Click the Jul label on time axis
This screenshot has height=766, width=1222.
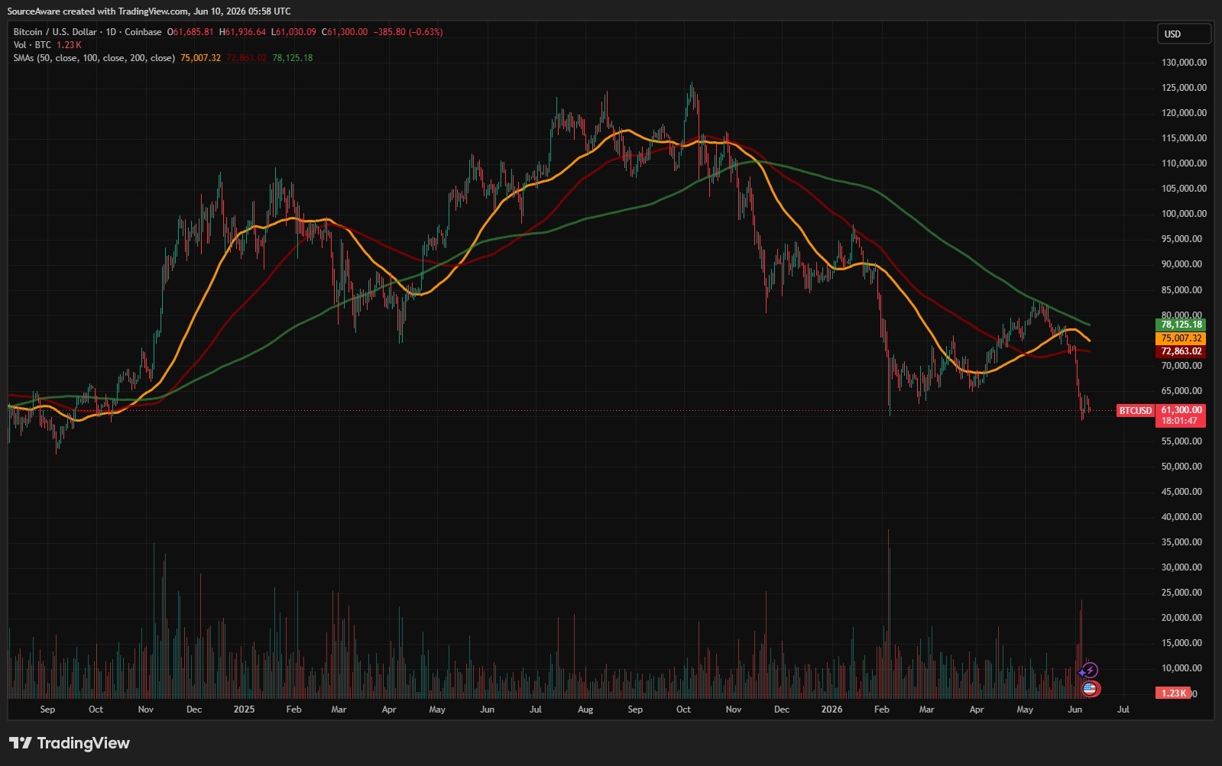pyautogui.click(x=1123, y=709)
